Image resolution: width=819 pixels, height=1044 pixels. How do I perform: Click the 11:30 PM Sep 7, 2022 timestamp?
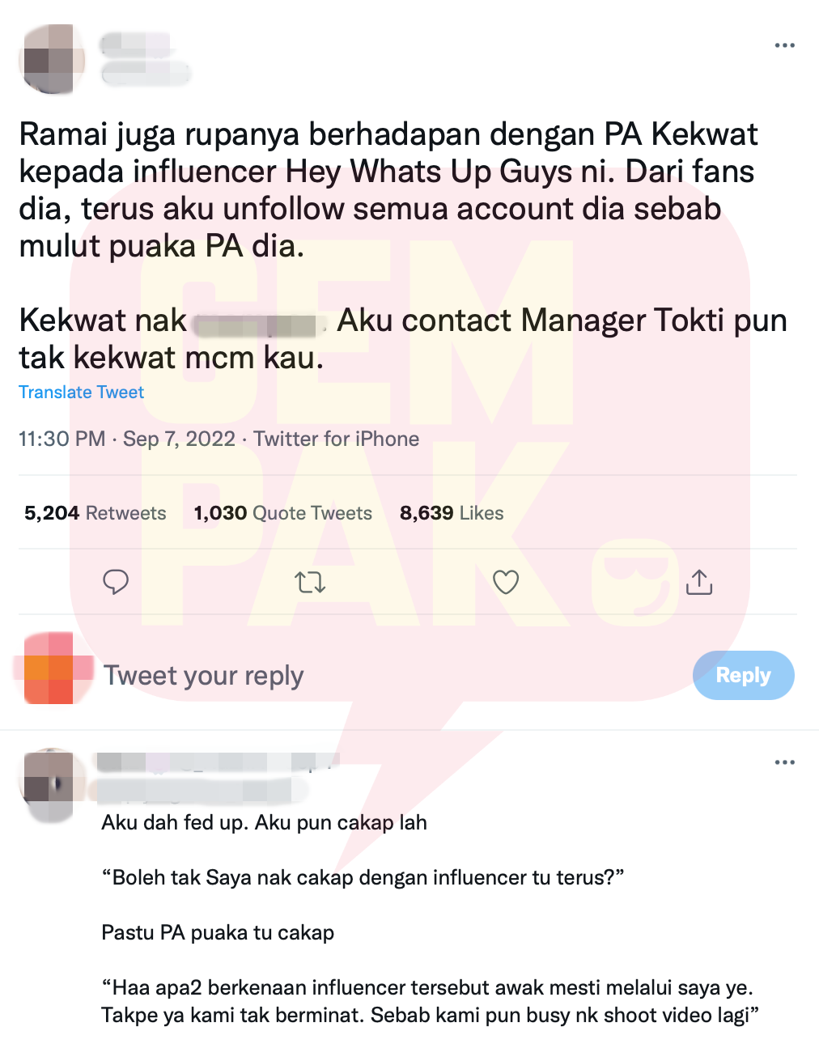click(127, 439)
